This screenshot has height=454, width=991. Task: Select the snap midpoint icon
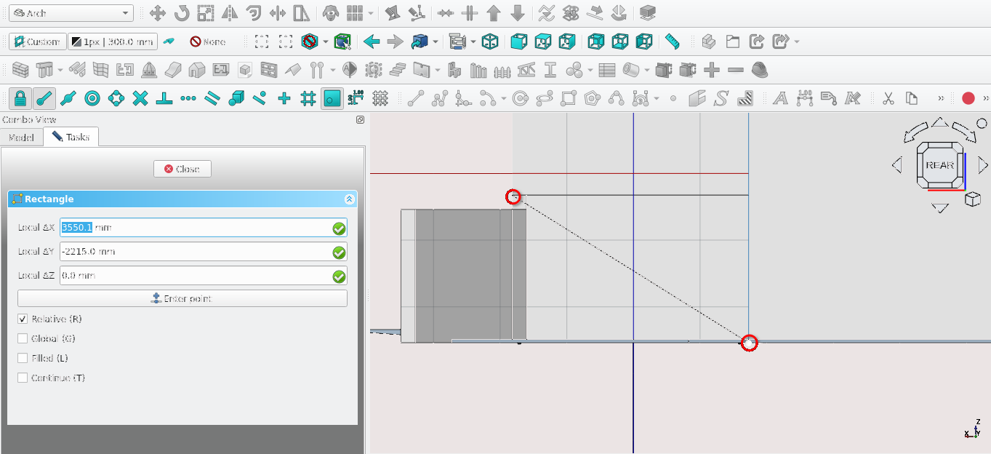pyautogui.click(x=68, y=98)
